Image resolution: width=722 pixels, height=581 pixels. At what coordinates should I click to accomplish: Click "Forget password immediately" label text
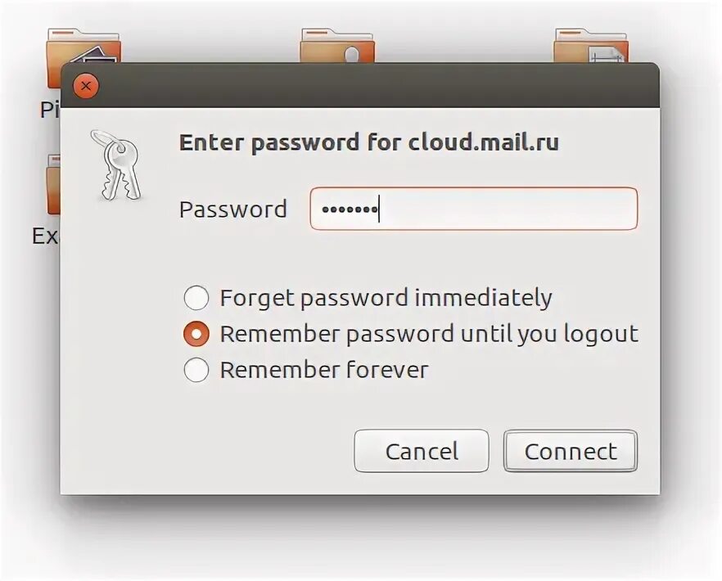click(x=386, y=298)
